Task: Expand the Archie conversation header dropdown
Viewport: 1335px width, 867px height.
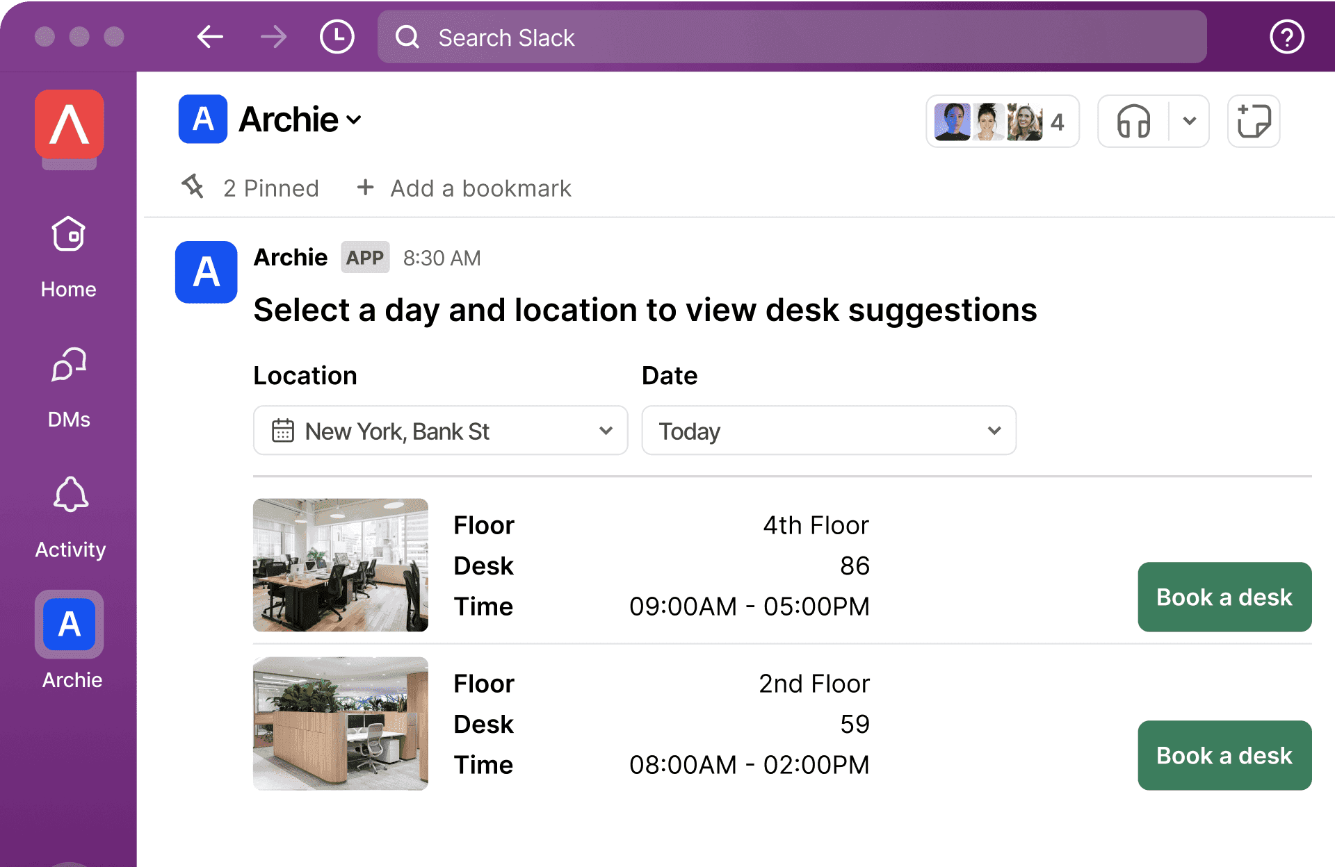Action: [355, 119]
